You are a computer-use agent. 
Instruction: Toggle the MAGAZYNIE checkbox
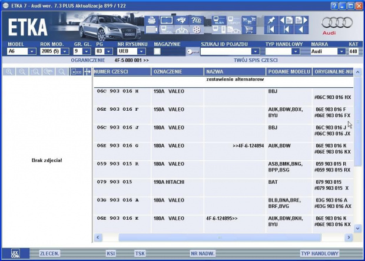[157, 51]
